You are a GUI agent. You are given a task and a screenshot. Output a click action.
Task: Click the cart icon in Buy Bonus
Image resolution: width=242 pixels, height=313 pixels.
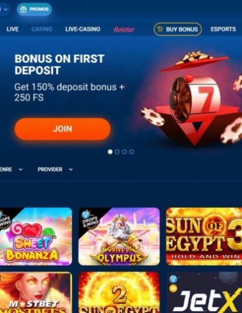(160, 29)
